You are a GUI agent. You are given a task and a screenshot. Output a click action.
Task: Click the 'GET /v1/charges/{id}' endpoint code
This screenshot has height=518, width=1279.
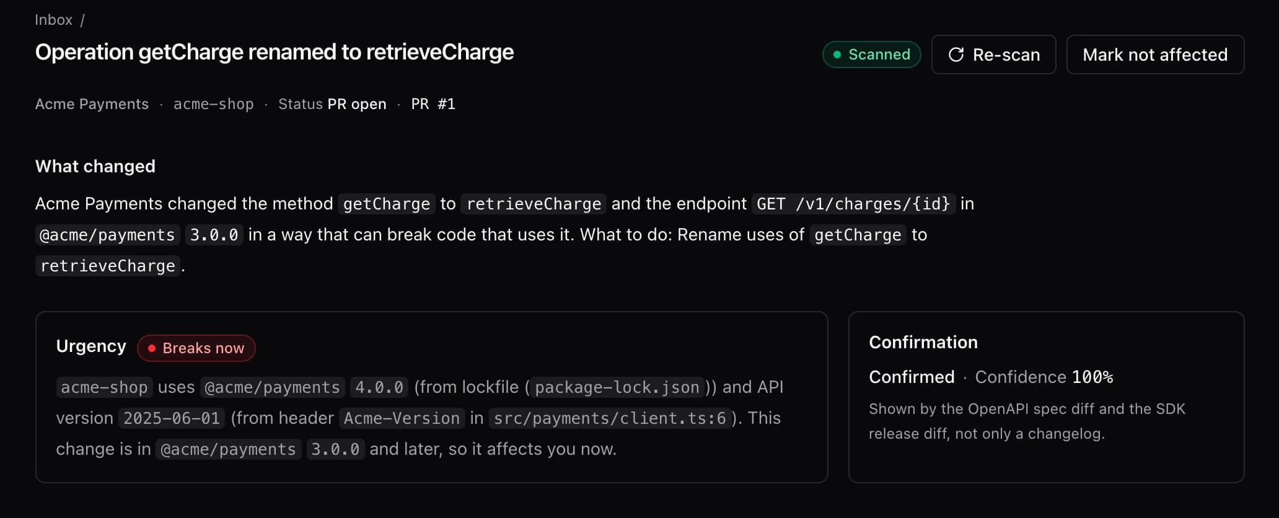coord(853,204)
